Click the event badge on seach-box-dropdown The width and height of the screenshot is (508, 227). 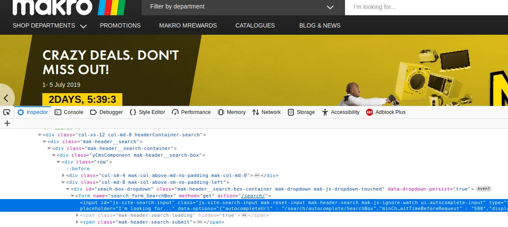[483, 189]
